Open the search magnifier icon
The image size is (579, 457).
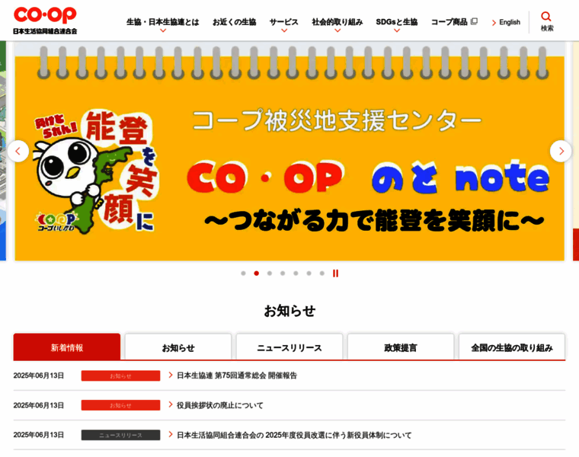click(546, 17)
